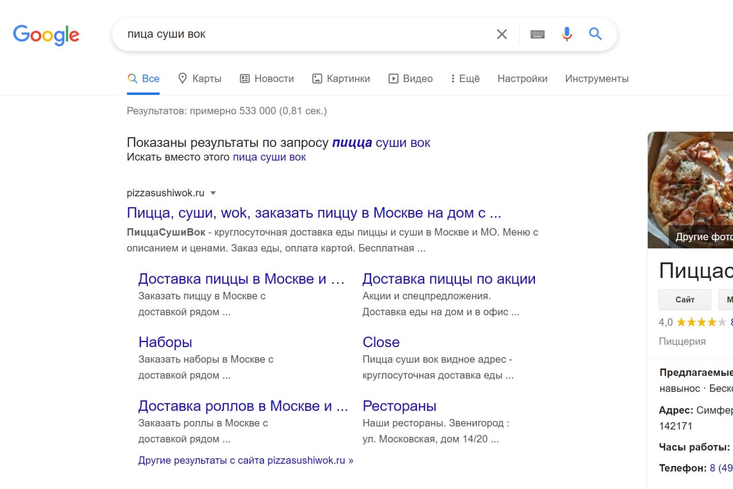The image size is (733, 489).
Task: Switch to the Картинки tab
Action: (341, 78)
